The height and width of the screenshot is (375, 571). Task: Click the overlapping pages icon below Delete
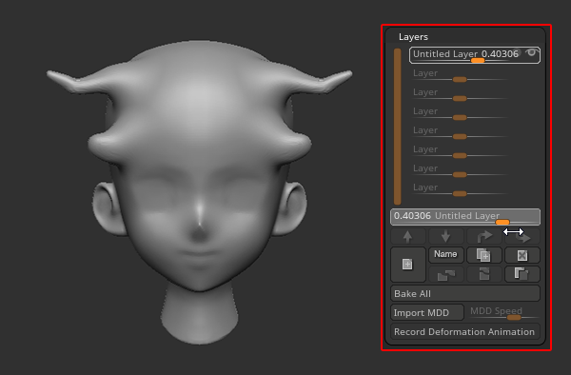pos(522,274)
